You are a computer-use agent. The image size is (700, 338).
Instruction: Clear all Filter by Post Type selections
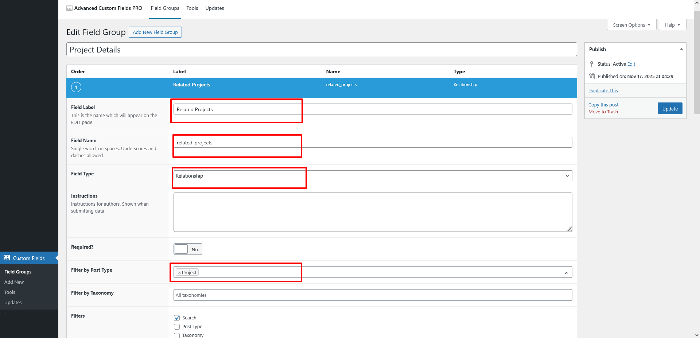[566, 273]
